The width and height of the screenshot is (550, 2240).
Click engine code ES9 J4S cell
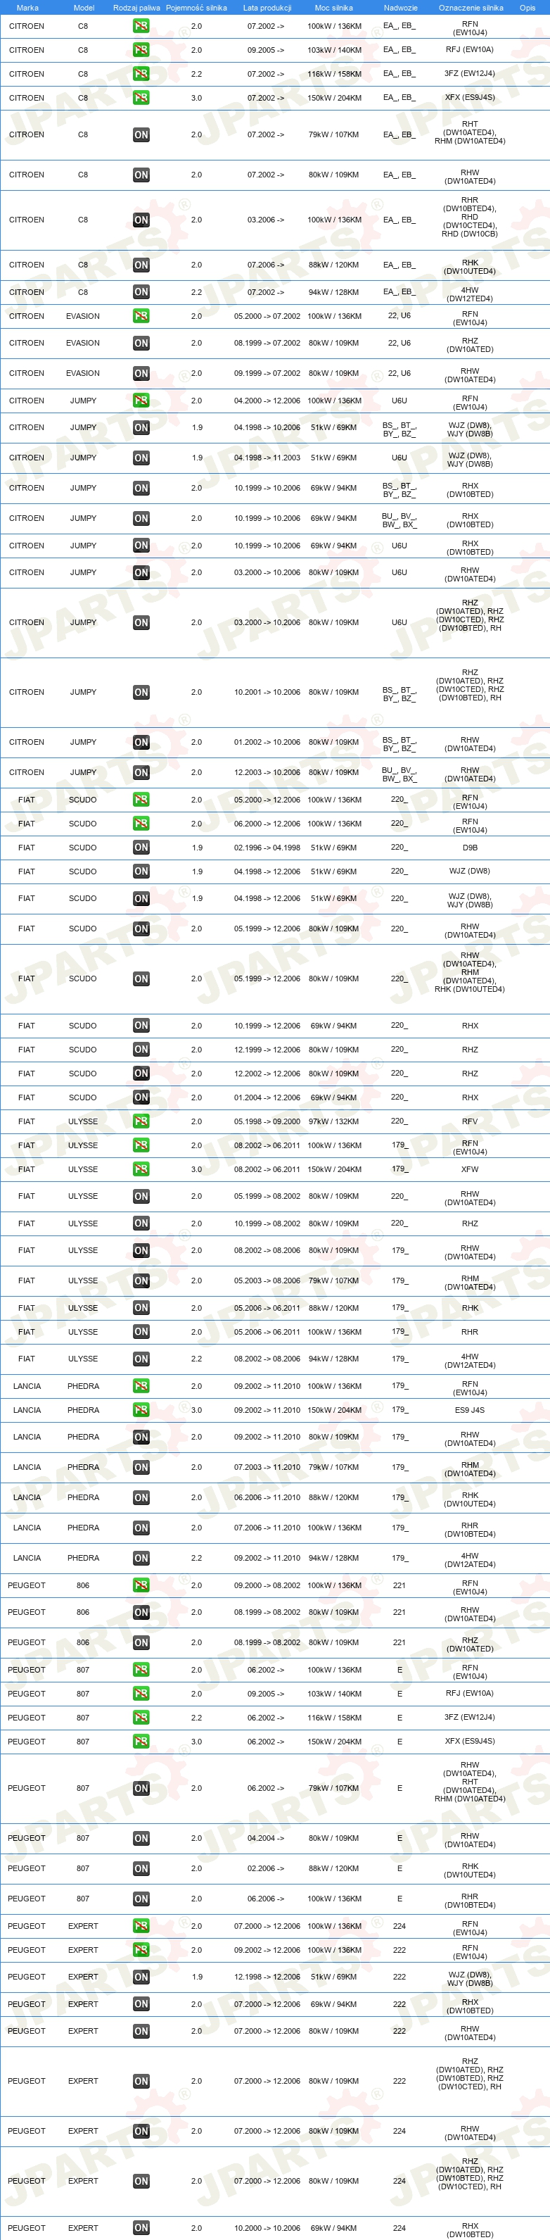pyautogui.click(x=470, y=1409)
